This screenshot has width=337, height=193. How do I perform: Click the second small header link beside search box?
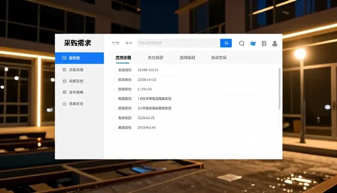pyautogui.click(x=128, y=43)
